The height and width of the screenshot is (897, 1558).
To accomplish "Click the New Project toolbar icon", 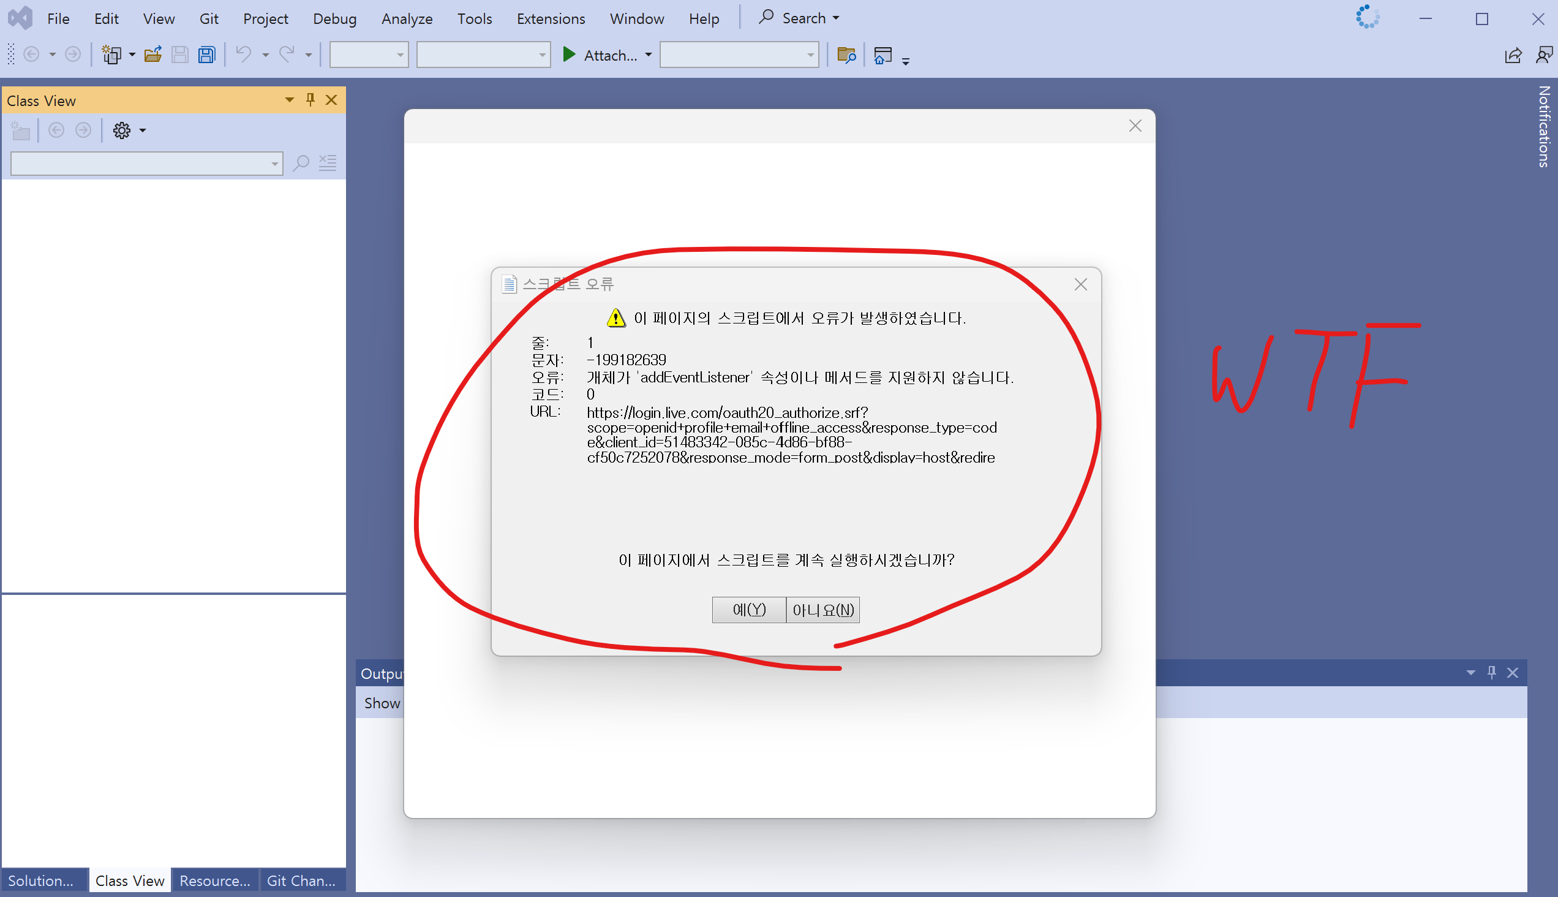I will pos(111,55).
